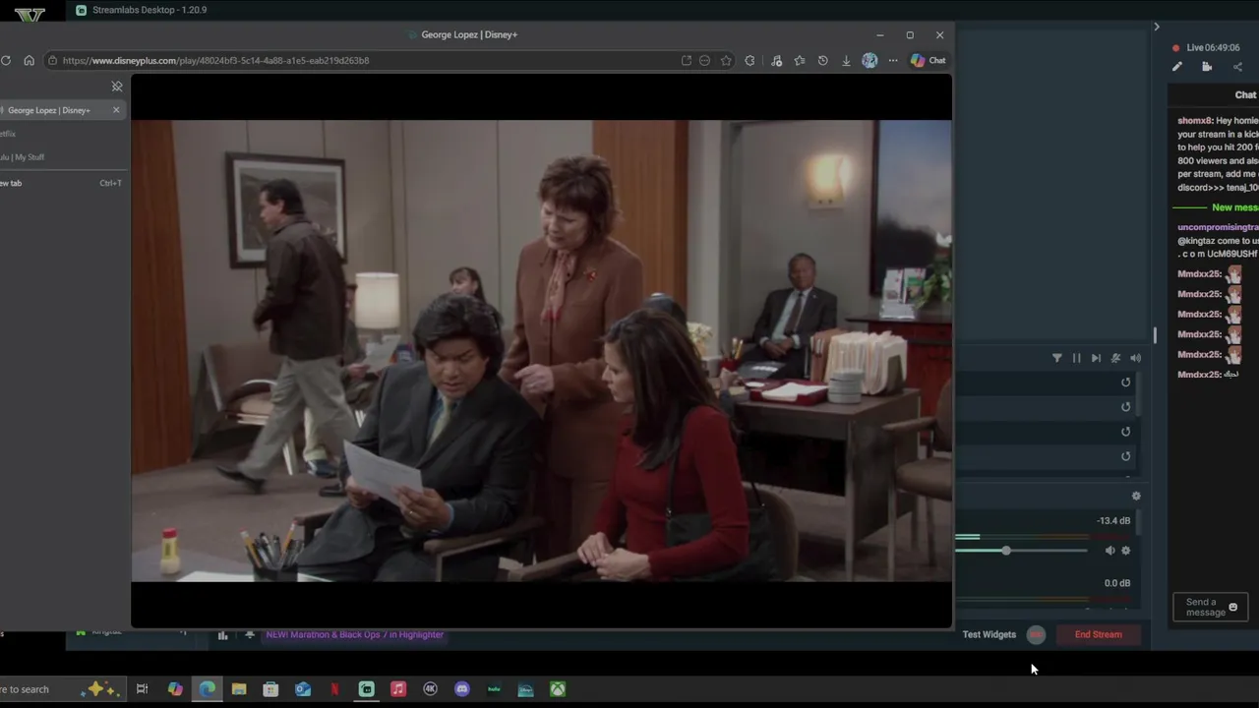Click the speaker volume icon in events header
The width and height of the screenshot is (1259, 708).
(x=1135, y=358)
